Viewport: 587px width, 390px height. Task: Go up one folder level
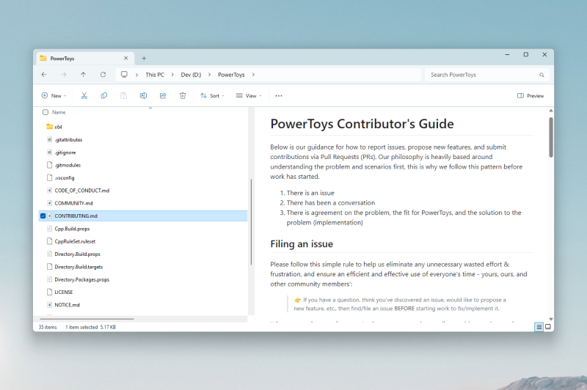(x=83, y=75)
